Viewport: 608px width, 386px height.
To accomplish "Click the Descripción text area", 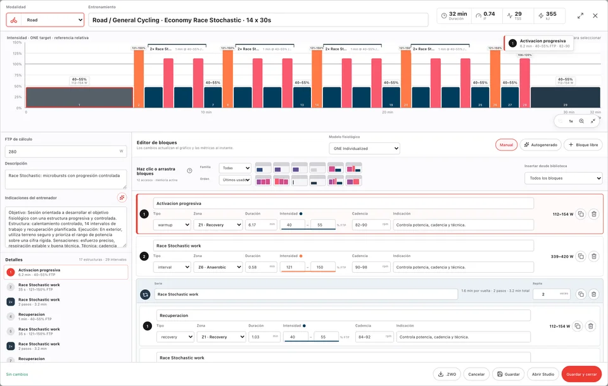I will coord(66,180).
